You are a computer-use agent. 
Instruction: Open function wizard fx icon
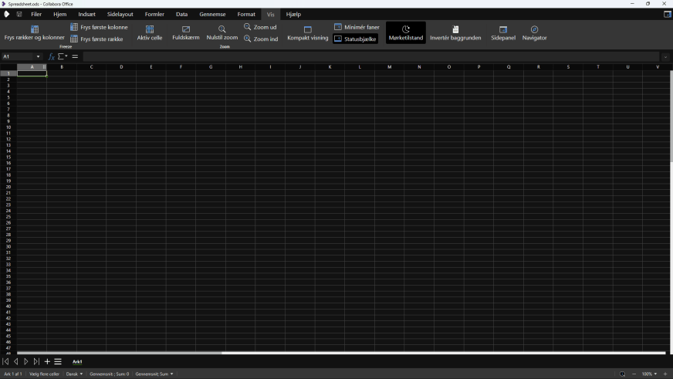click(51, 56)
